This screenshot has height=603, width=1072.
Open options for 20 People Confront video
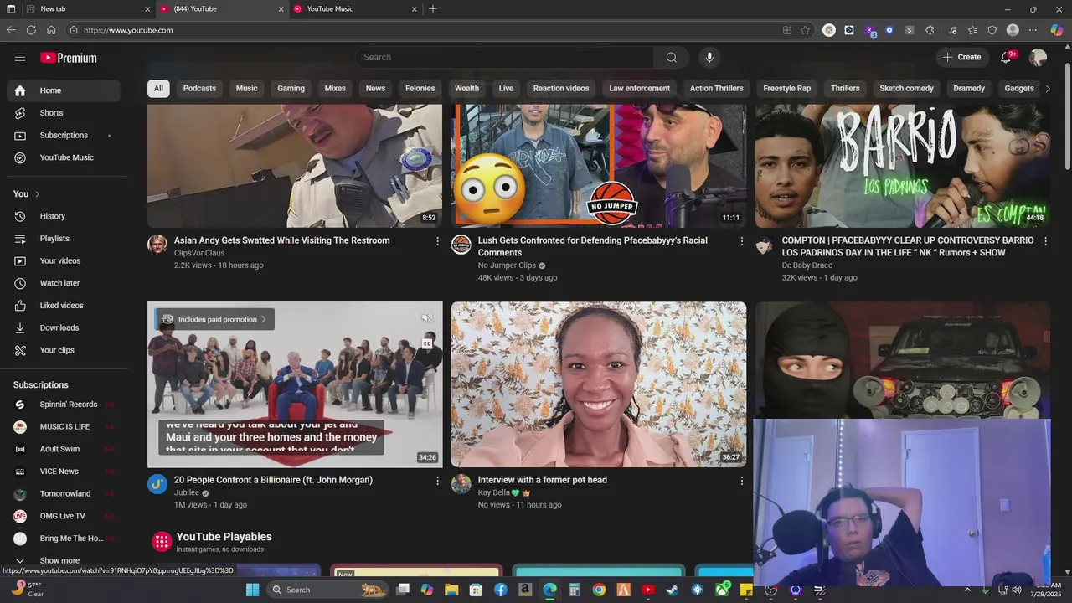tap(437, 481)
